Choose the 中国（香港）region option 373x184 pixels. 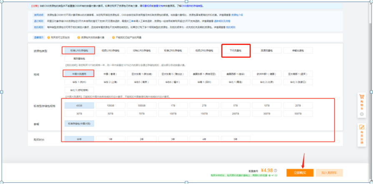tap(110, 74)
